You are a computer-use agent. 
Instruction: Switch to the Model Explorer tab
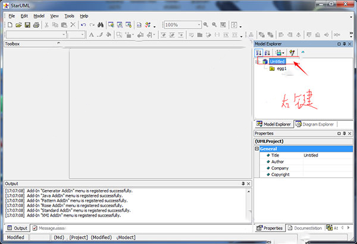[x=274, y=124]
